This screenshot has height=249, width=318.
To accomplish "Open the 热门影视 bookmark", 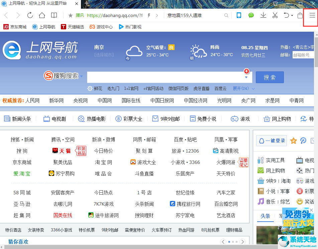I will tap(130, 27).
